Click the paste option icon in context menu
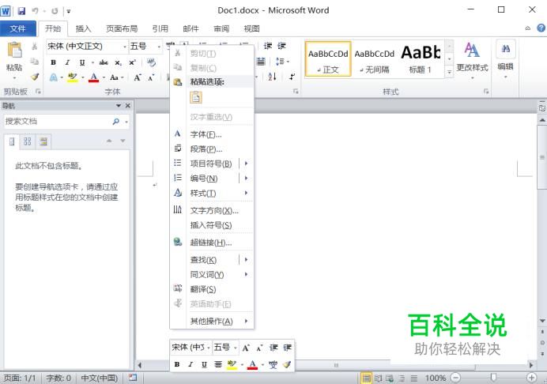Screen dimensions: 547x384 click(196, 97)
